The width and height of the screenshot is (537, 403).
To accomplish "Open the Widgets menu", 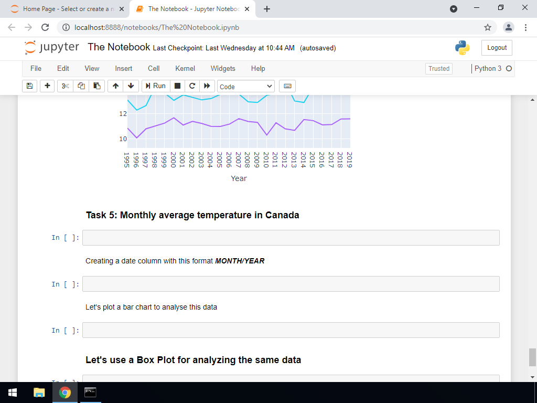I will [223, 69].
